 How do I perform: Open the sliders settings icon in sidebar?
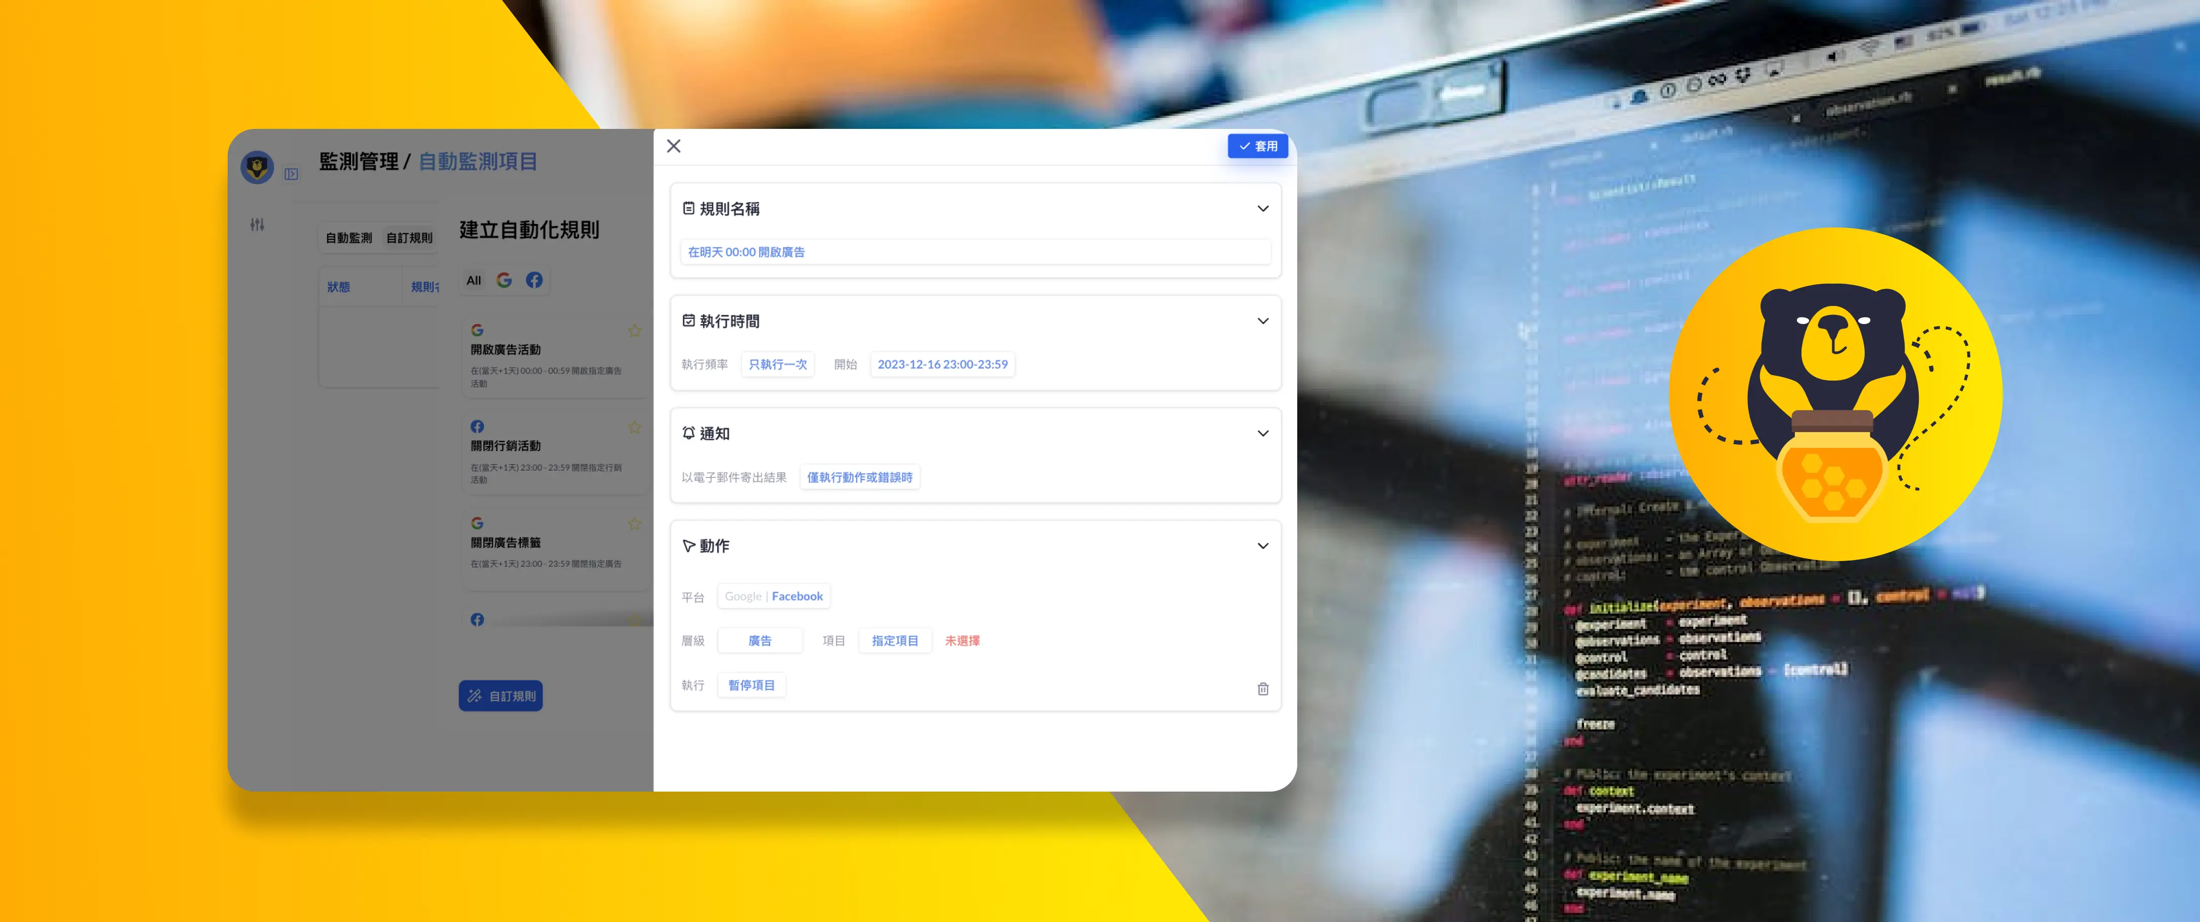[257, 224]
